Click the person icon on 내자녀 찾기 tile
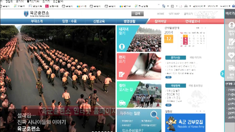This screenshot has width=235, height=132. [122, 47]
